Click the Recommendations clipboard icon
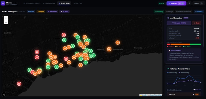 [169, 51]
